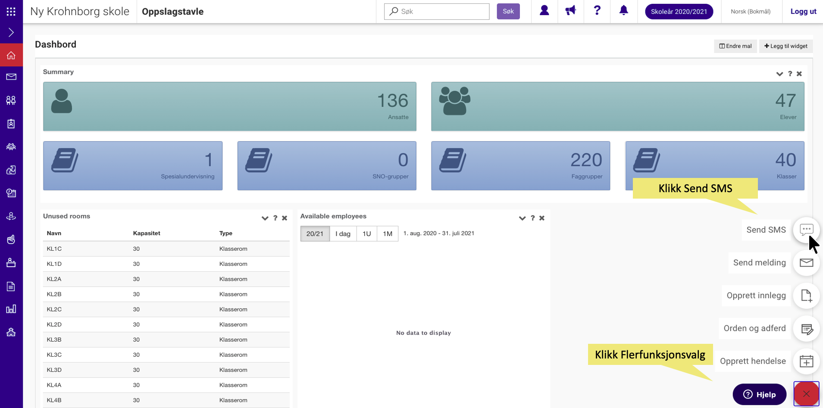
Task: Open the 136 Ansatte summary card
Action: tap(230, 106)
